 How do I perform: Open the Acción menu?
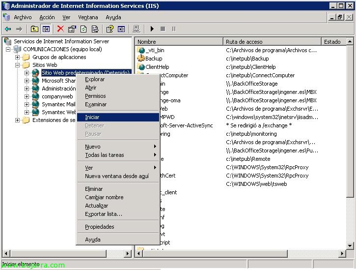pyautogui.click(x=47, y=17)
